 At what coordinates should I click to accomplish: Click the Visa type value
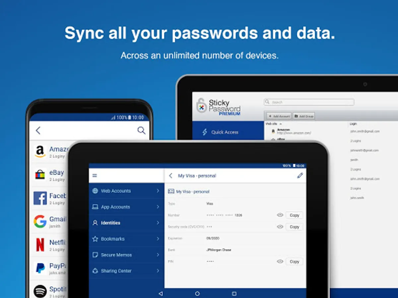(210, 204)
